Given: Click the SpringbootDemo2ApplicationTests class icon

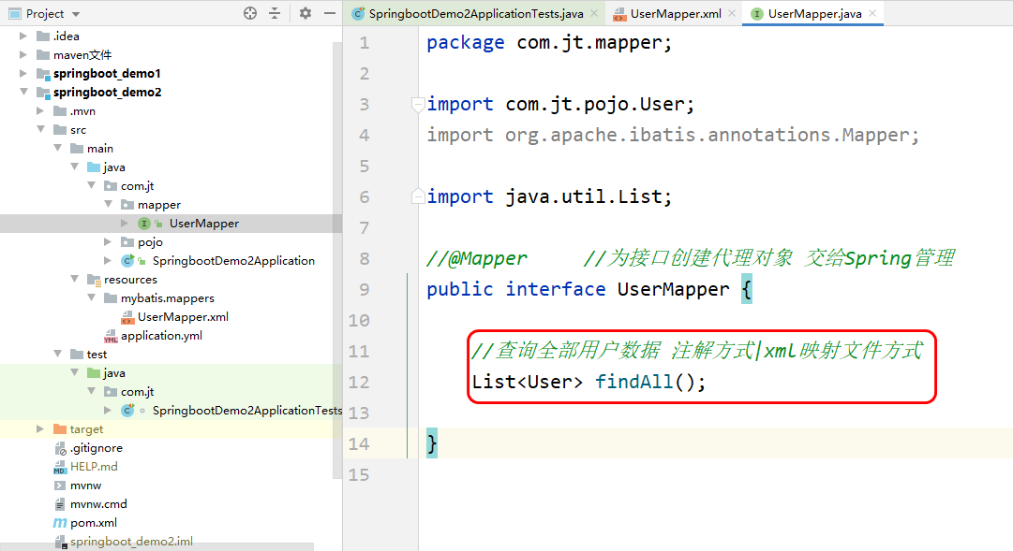Looking at the screenshot, I should coord(128,411).
